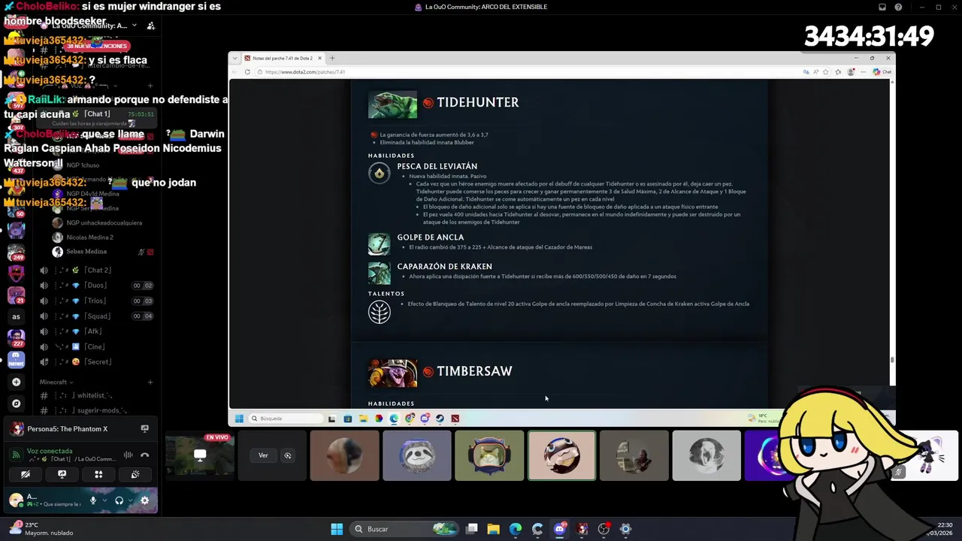
Task: Open the Settings gear in taskbar
Action: (625, 529)
